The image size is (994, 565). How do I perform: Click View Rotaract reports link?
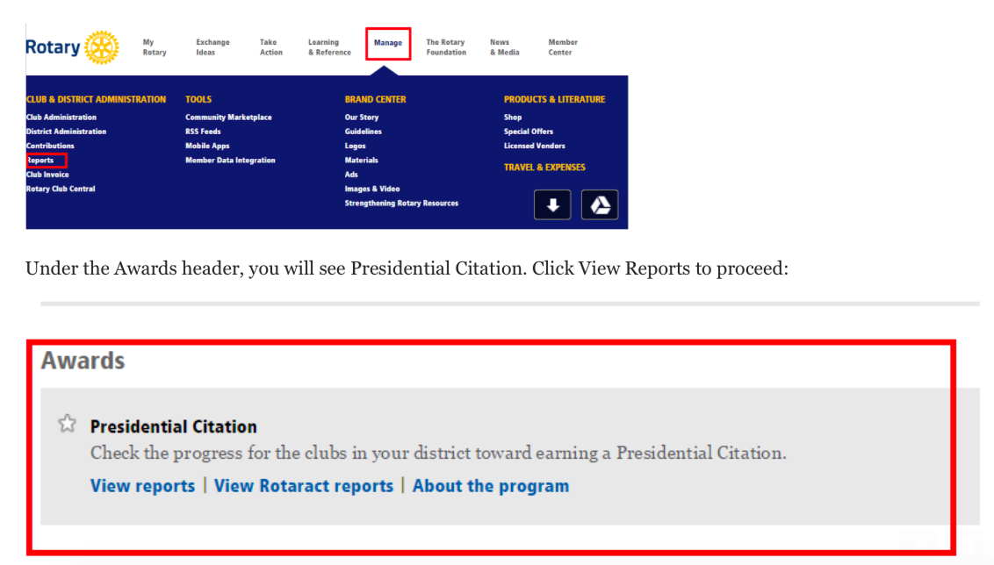(x=304, y=486)
